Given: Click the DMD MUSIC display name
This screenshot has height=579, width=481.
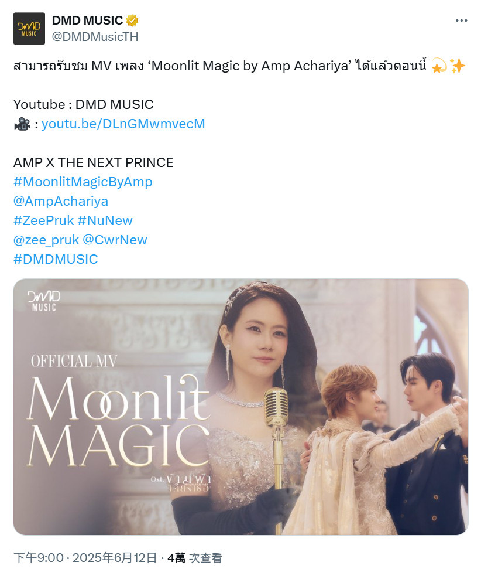Looking at the screenshot, I should point(87,21).
